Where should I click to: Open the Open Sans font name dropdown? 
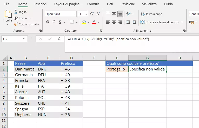[x=75, y=14]
